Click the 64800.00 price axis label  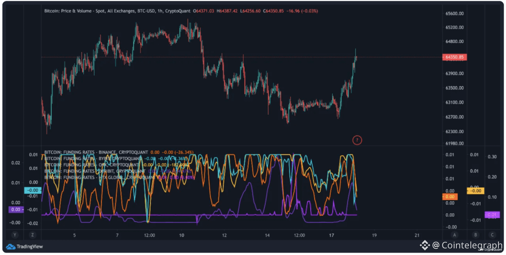(x=454, y=42)
